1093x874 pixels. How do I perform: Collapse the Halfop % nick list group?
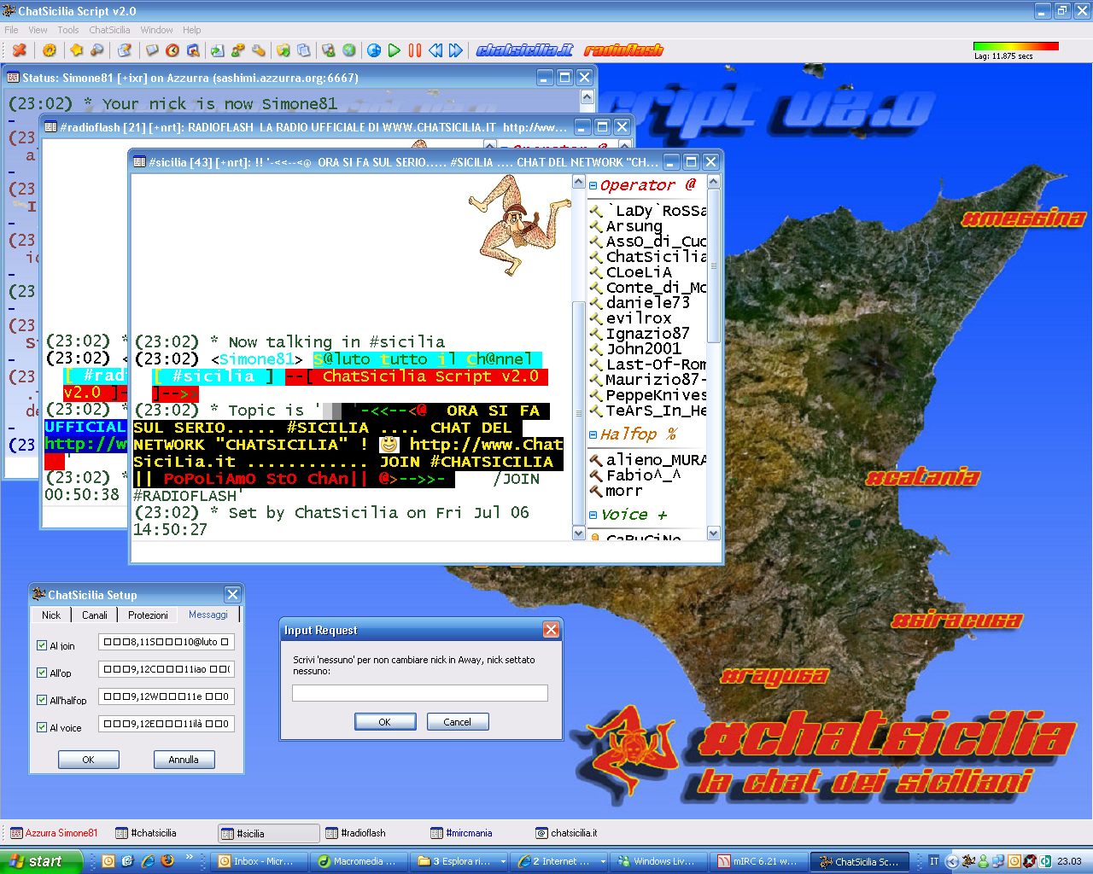pos(593,434)
